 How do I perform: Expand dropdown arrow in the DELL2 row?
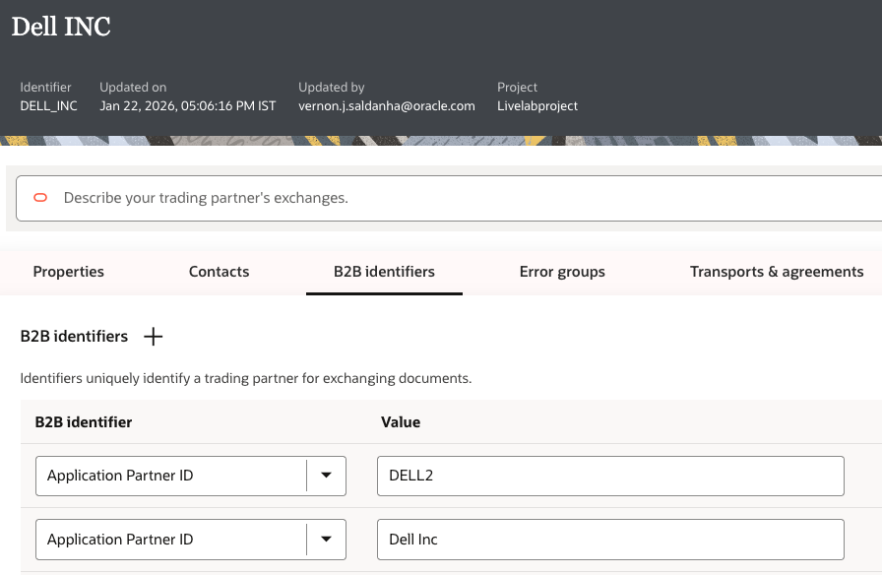(x=326, y=476)
